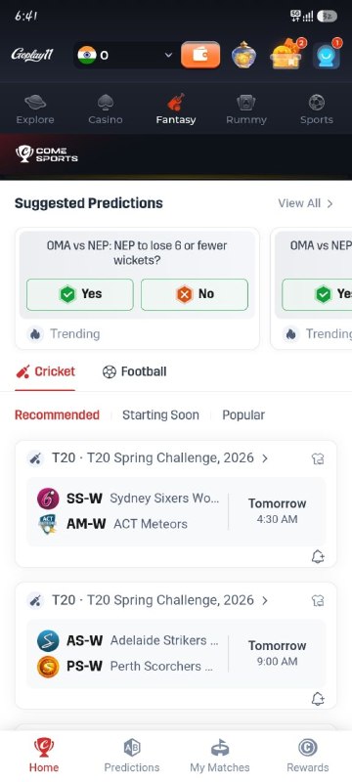Viewport: 352px width, 782px height.
Task: Tap the Goplay11 logo
Action: coord(32,55)
